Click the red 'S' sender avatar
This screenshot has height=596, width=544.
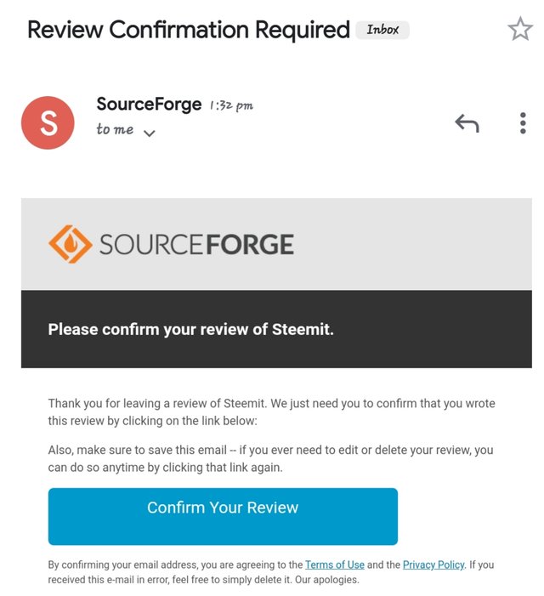(48, 123)
